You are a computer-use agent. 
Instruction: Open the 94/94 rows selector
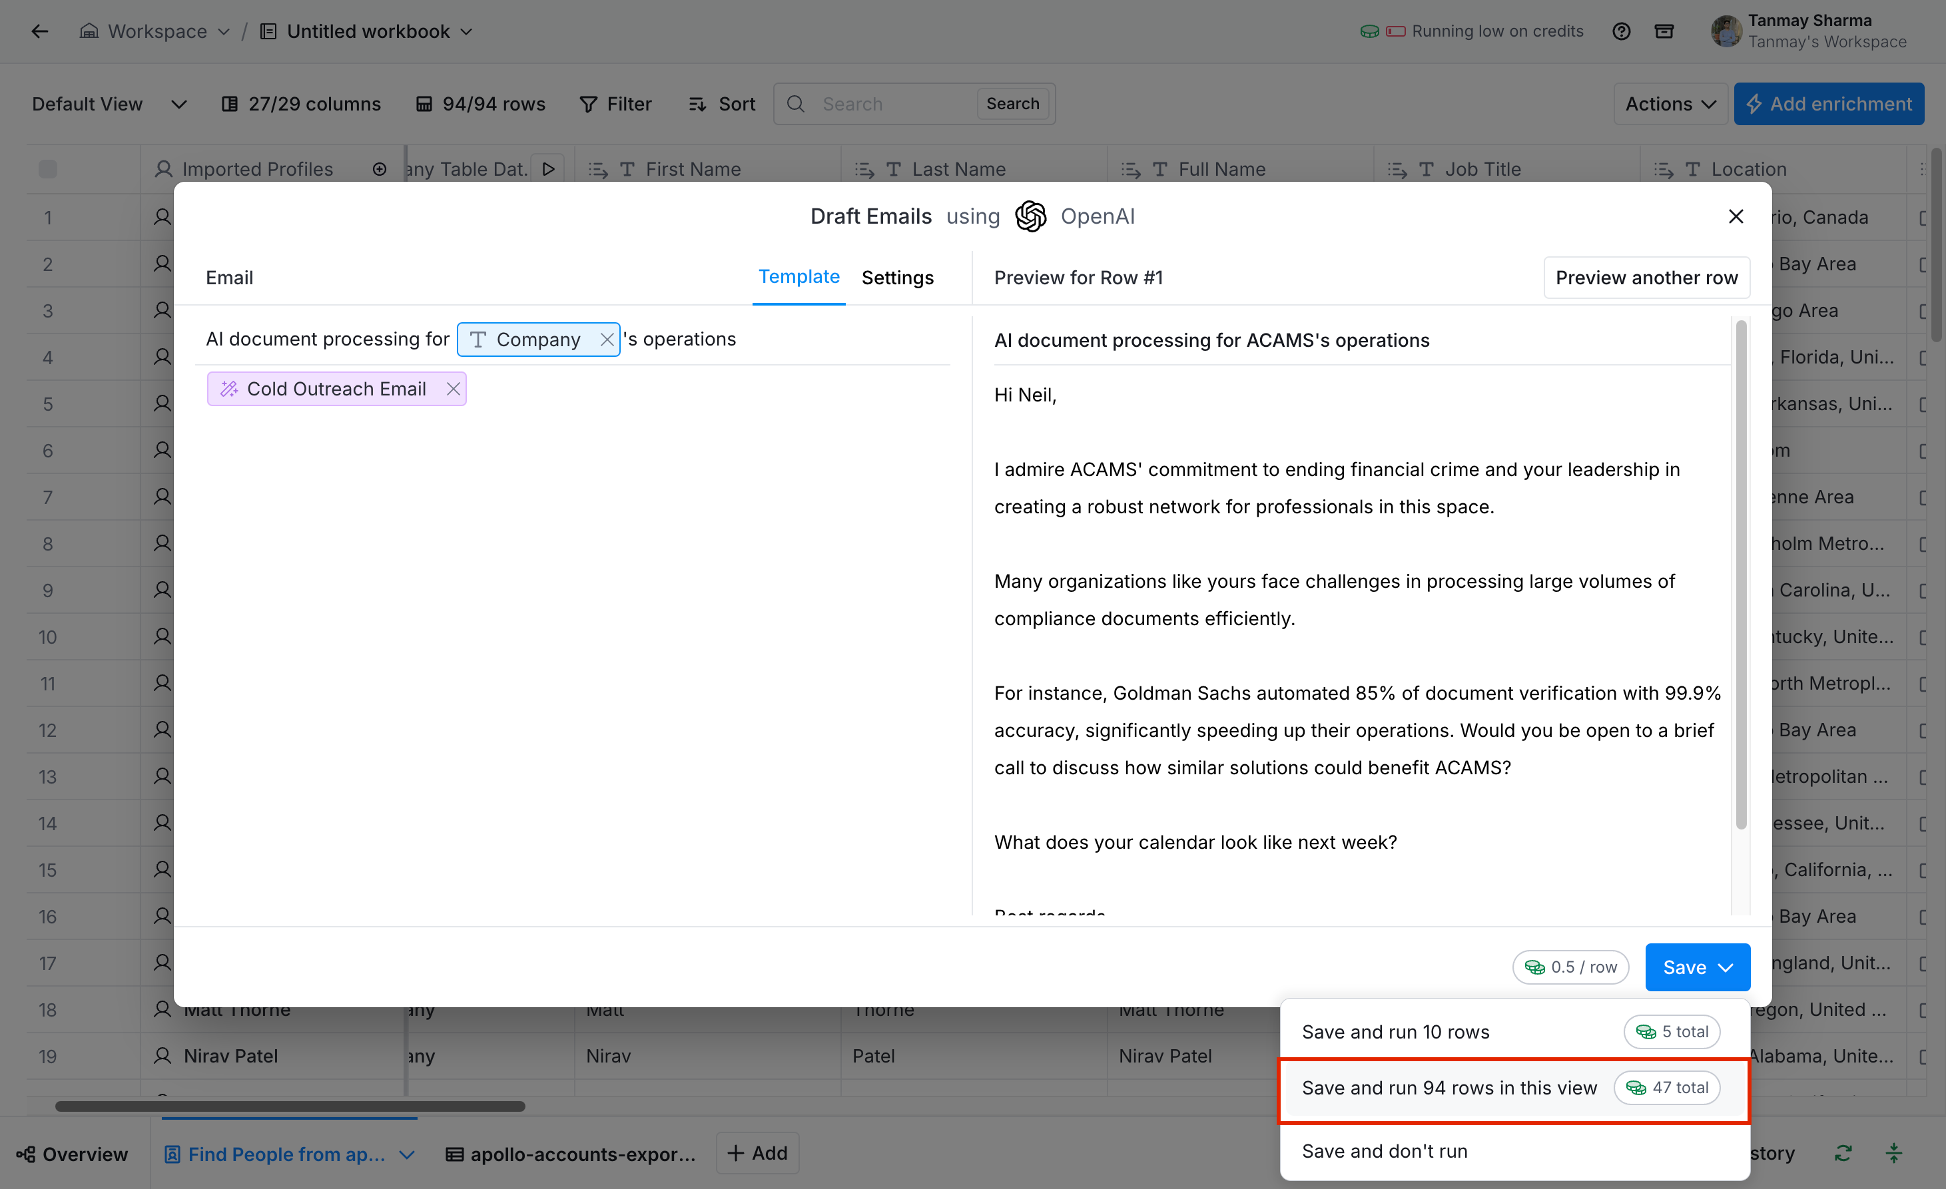click(480, 105)
